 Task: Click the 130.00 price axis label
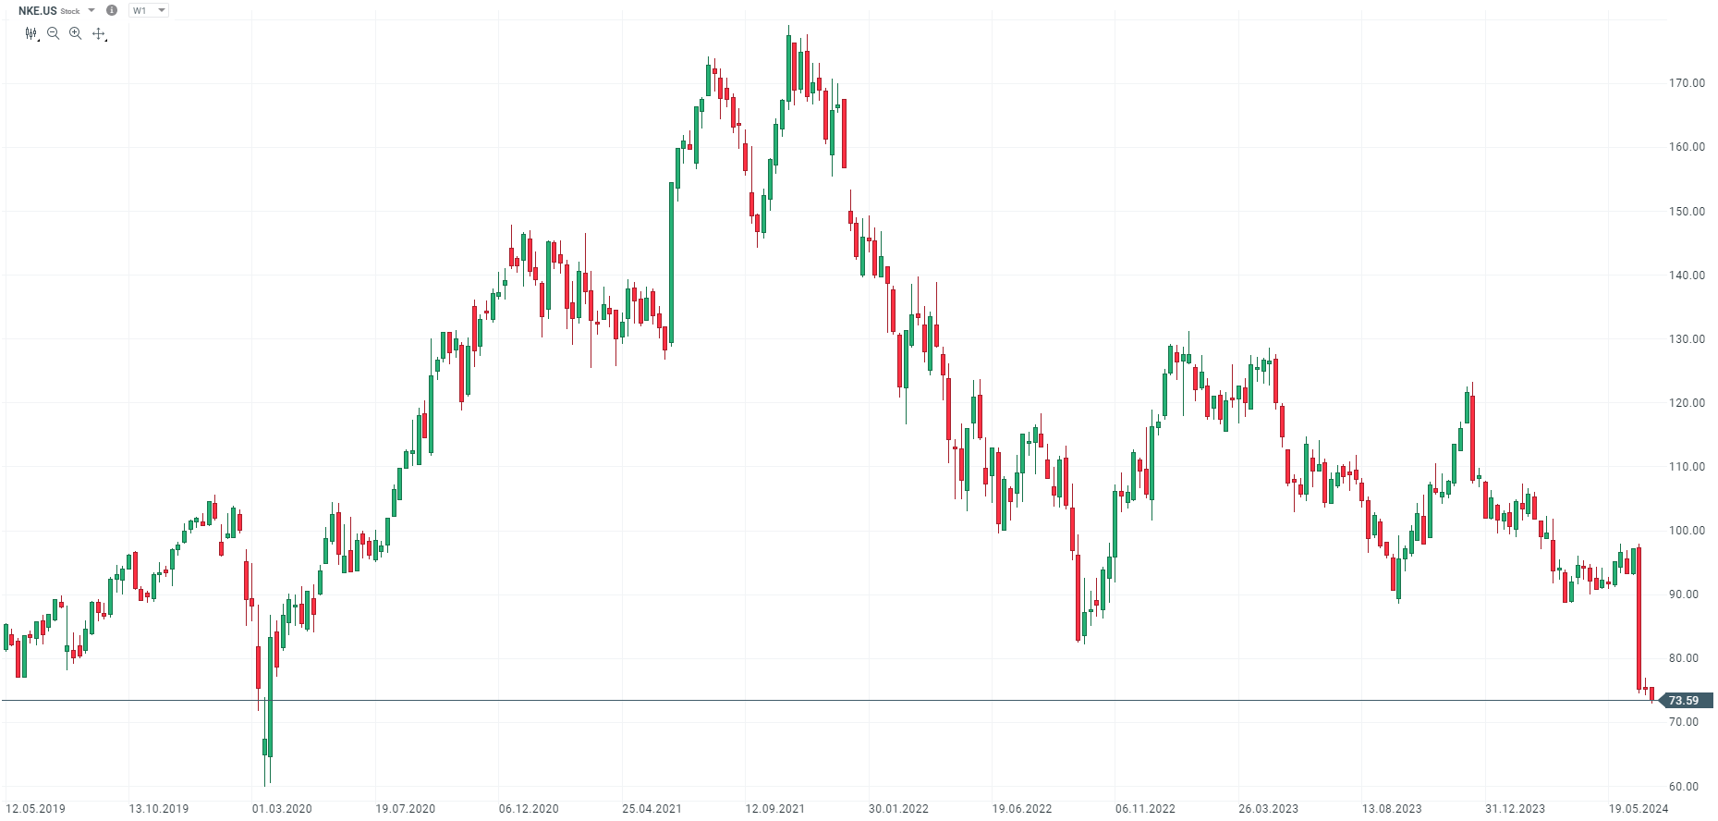coord(1687,339)
